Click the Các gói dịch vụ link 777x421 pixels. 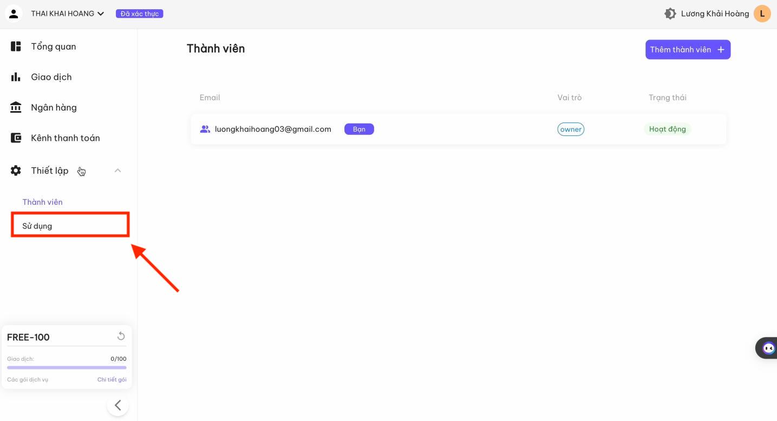28,379
